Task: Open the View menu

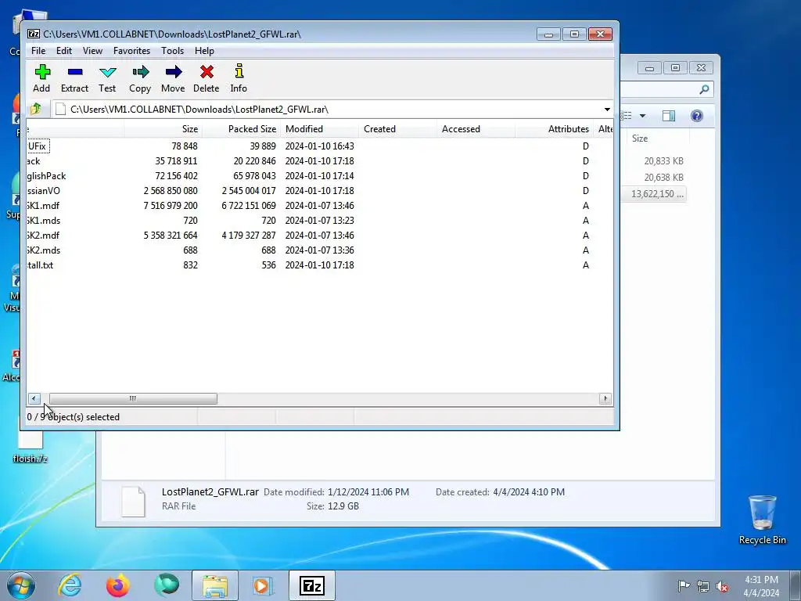Action: 92,51
